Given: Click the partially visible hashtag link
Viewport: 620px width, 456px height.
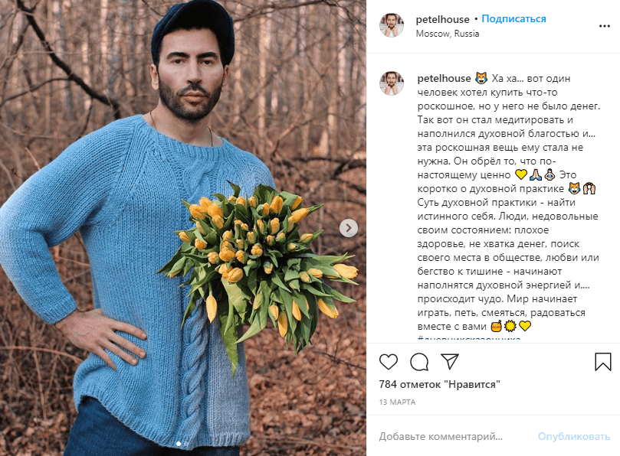Looking at the screenshot, I should pos(469,339).
